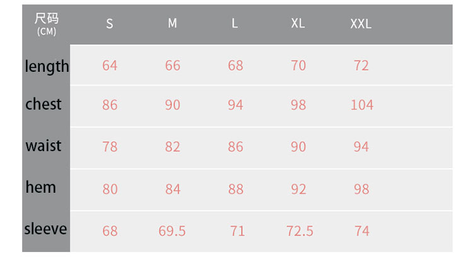473x262 pixels.
Task: Click the length value 64 for size S
Action: point(110,65)
